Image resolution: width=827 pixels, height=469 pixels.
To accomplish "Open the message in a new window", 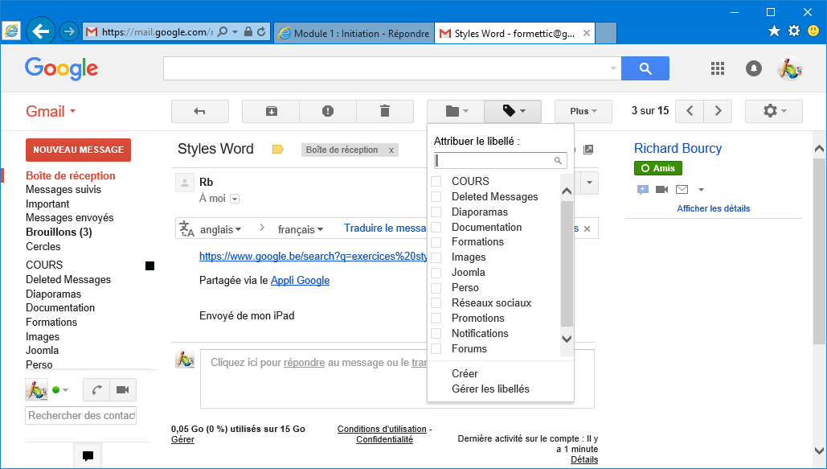I will pyautogui.click(x=588, y=150).
